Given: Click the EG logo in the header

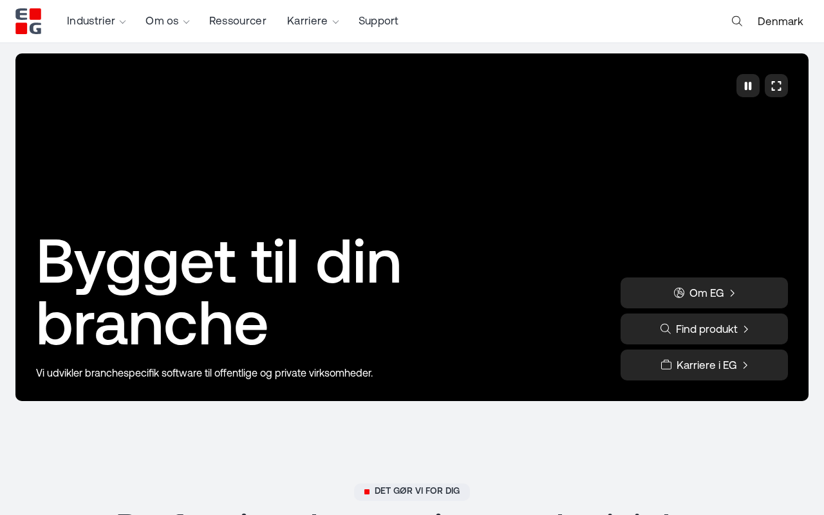Looking at the screenshot, I should coord(28,21).
